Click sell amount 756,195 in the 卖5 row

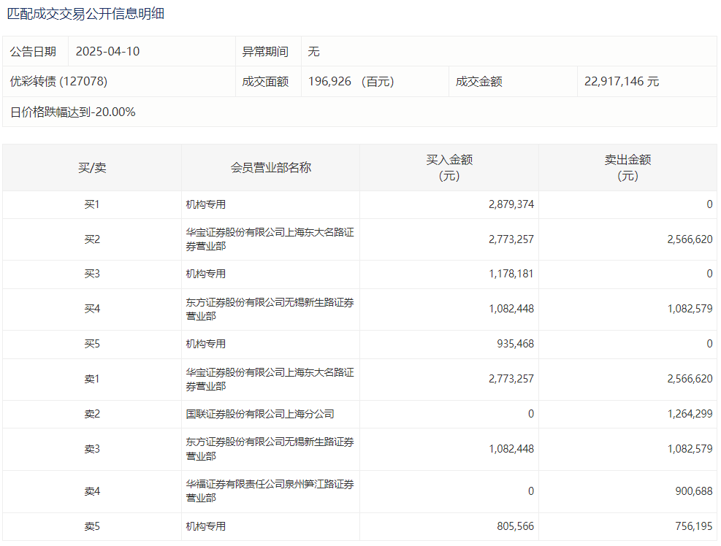point(694,526)
